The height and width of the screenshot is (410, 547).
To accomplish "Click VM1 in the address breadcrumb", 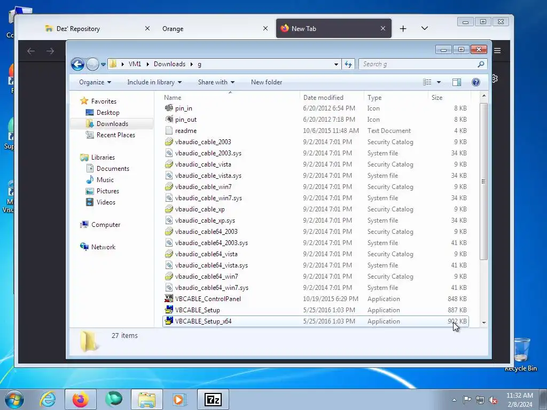I will click(x=135, y=64).
